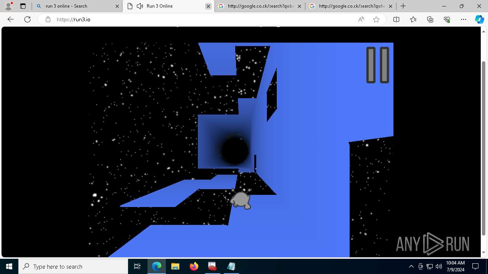The image size is (488, 274).
Task: Open Microsoft Edge from the taskbar
Action: 157,266
